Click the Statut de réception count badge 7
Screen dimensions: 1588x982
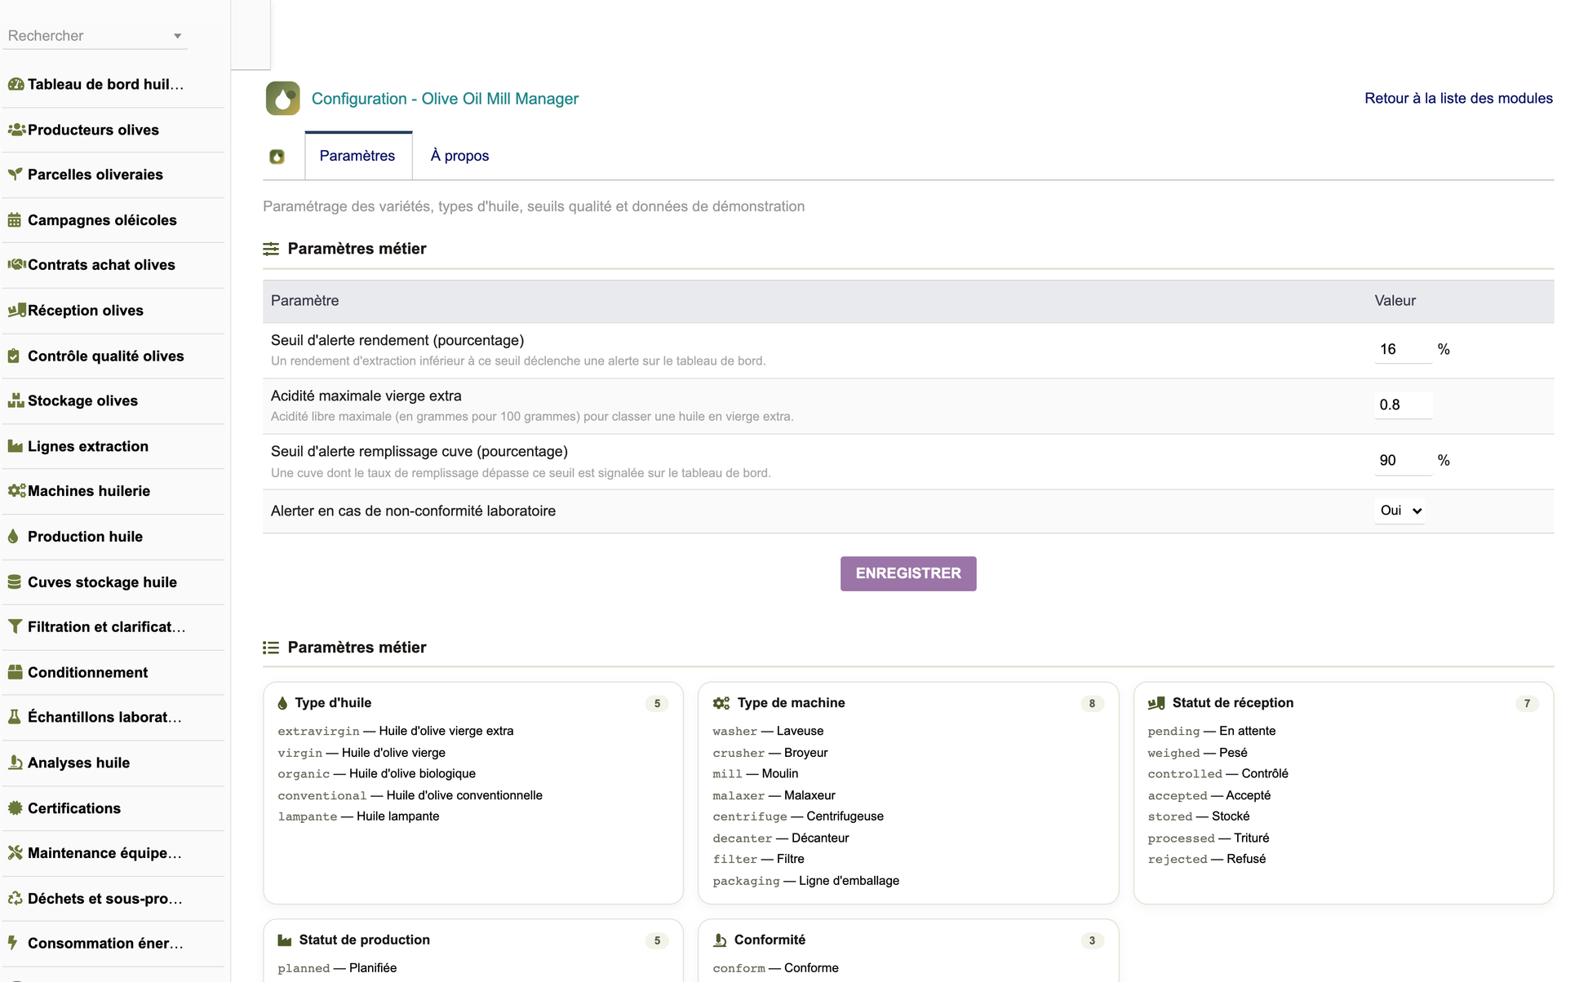pos(1527,703)
